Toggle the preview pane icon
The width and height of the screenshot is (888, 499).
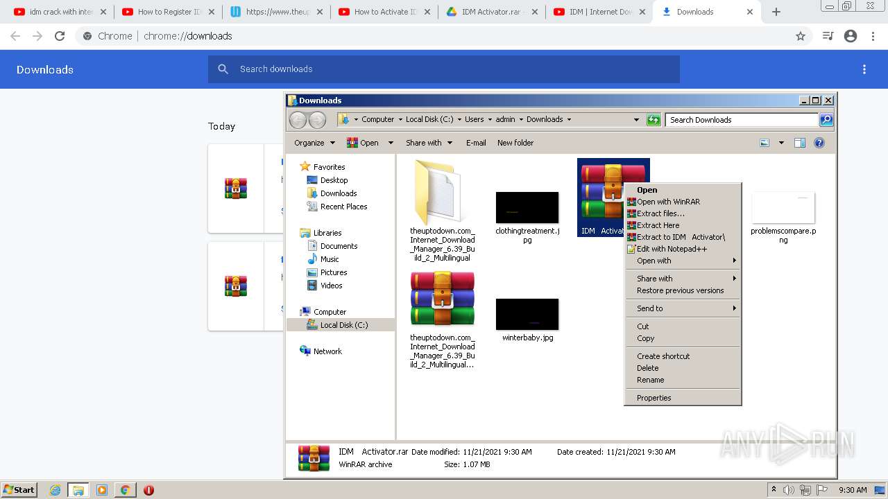click(800, 143)
